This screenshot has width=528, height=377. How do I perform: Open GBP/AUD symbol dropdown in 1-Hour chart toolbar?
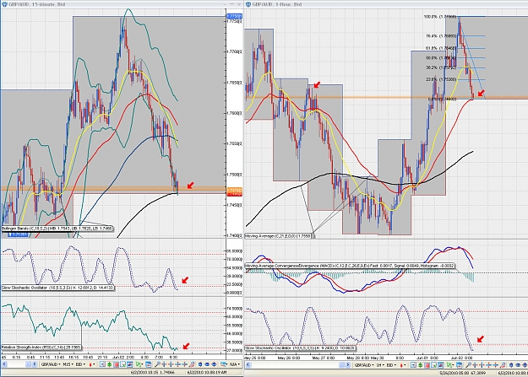click(364, 365)
